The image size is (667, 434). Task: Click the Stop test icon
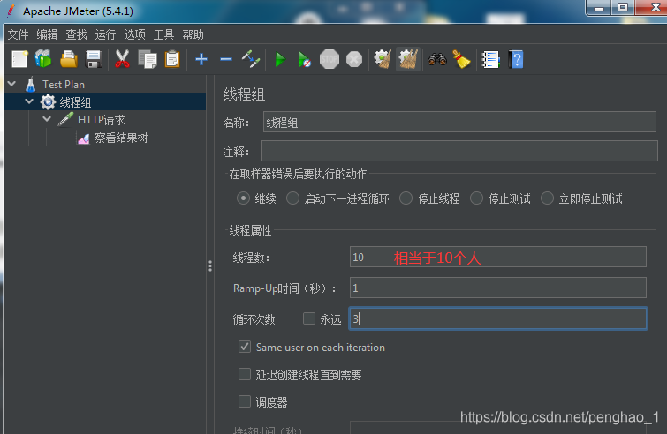[330, 59]
